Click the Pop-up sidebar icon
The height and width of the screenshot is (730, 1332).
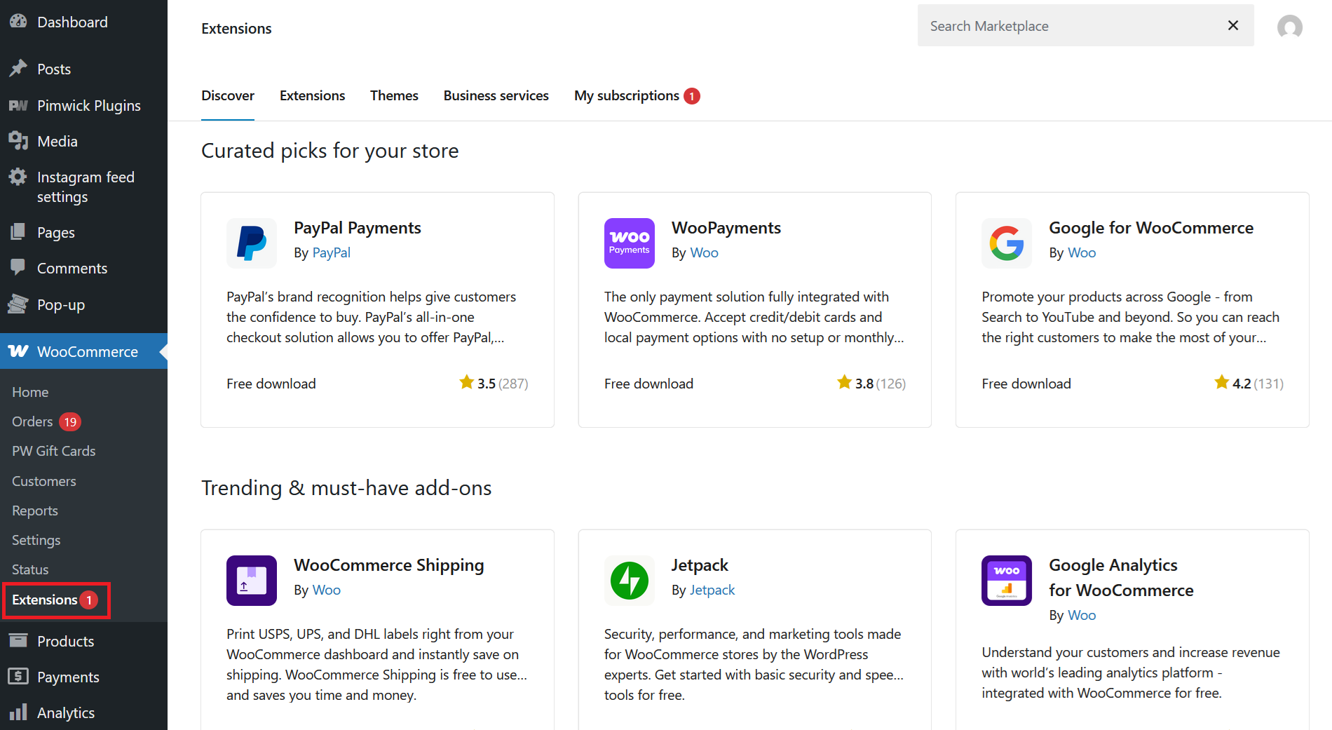(18, 304)
